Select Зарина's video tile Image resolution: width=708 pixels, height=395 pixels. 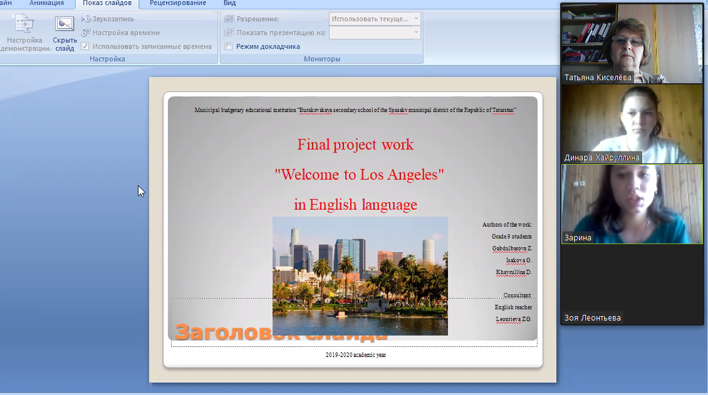coord(632,203)
